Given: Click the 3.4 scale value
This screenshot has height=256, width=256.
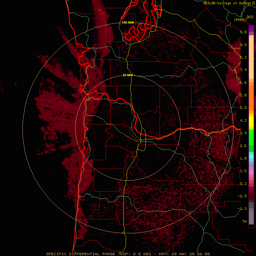Looking at the screenshot, I should click(243, 133).
